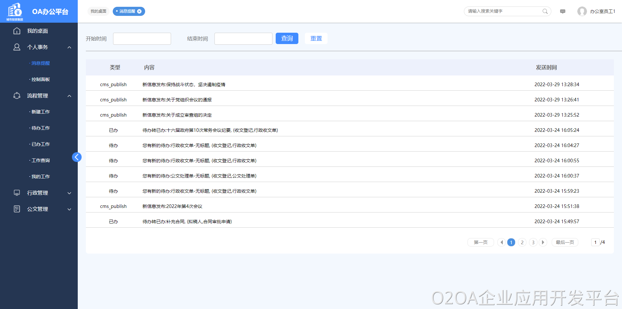This screenshot has width=622, height=309.
Task: Collapse sidebar with blue arrow button
Action: coord(77,157)
